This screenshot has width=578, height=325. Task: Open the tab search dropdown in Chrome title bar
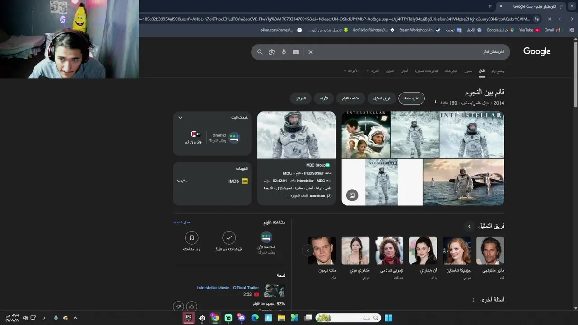[x=571, y=6]
